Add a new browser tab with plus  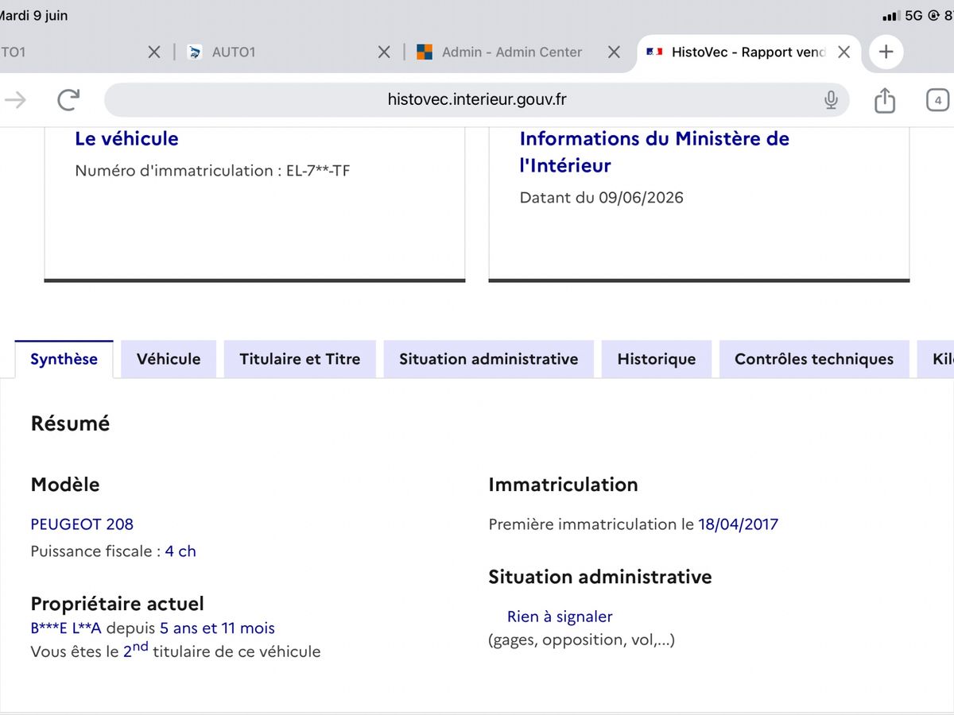886,52
